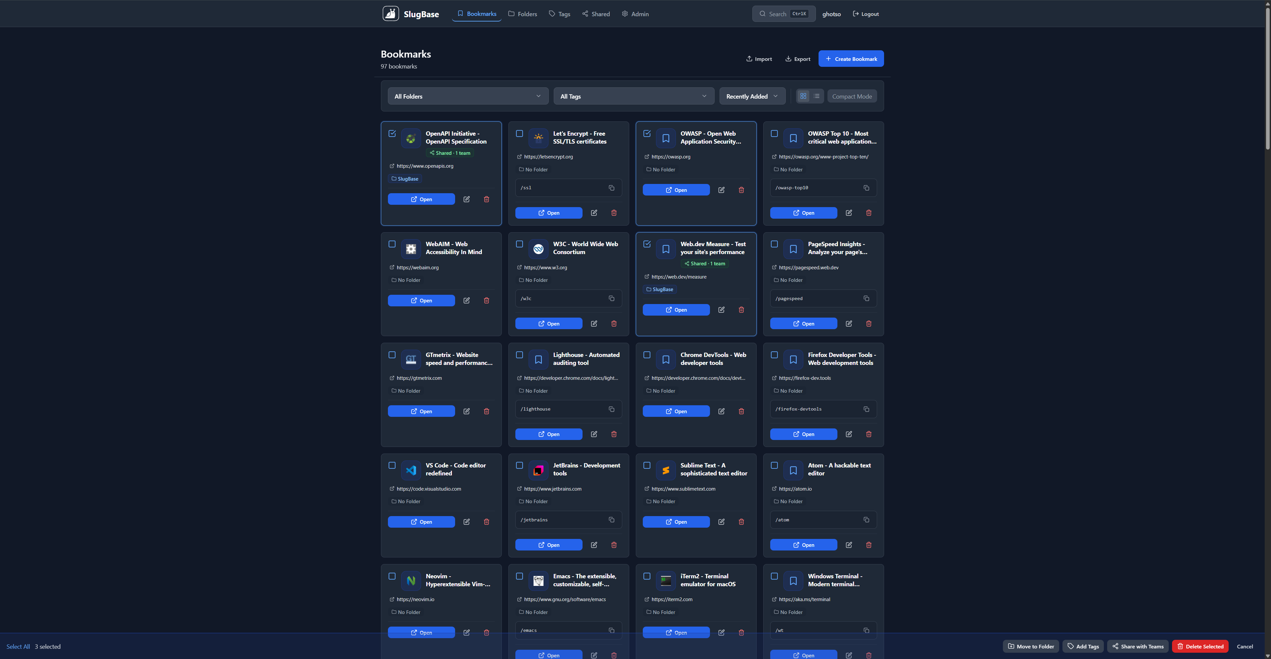Screen dimensions: 1271x659
Task: Select the PageSpeed Insights checkbox
Action: pyautogui.click(x=774, y=244)
